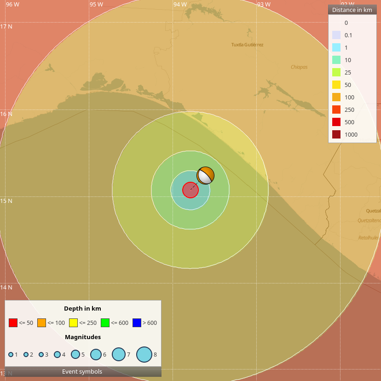This screenshot has height=381, width=381.
Task: Select the 25 km distance color swatch
Action: pos(336,72)
